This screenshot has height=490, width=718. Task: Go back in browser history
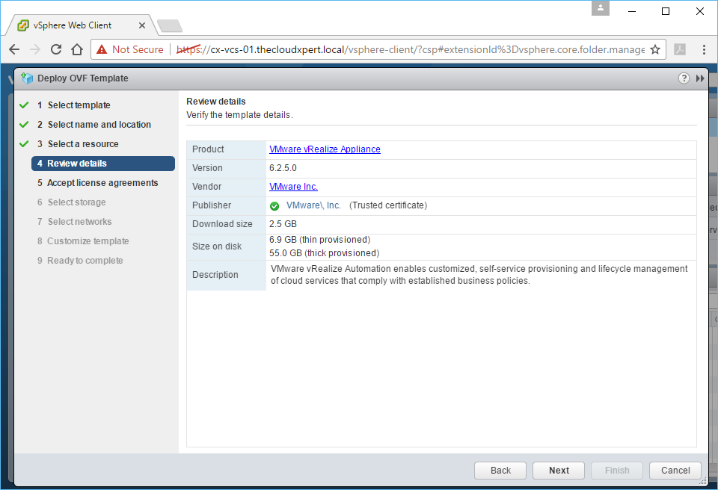tap(14, 49)
